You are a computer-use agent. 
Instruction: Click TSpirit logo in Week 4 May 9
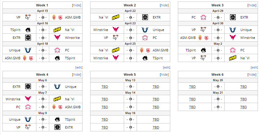(57, 119)
